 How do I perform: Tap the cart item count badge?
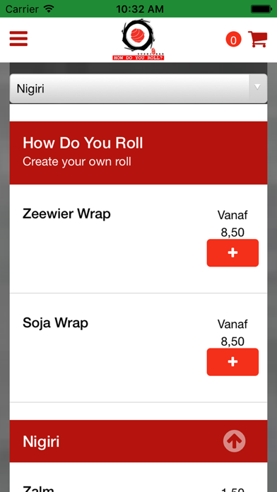233,40
